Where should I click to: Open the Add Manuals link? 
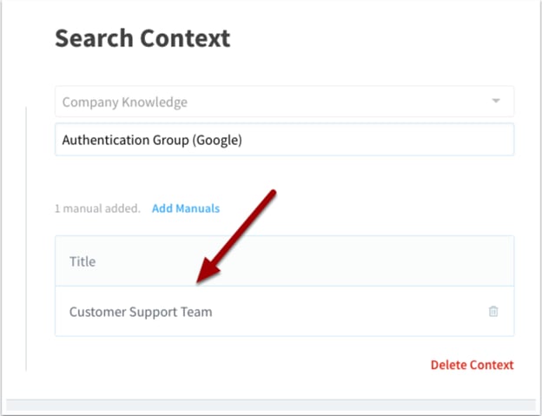click(186, 208)
